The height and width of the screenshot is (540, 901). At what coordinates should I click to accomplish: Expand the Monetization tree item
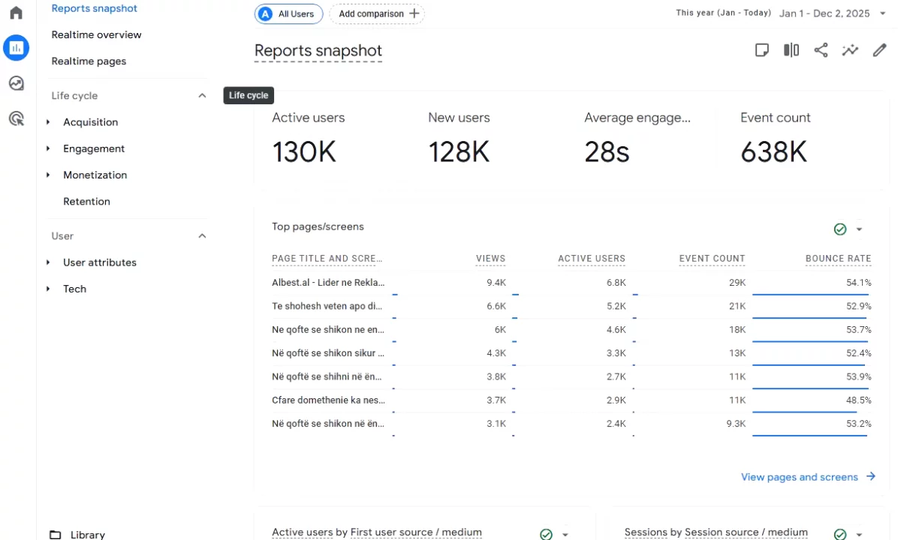click(48, 175)
